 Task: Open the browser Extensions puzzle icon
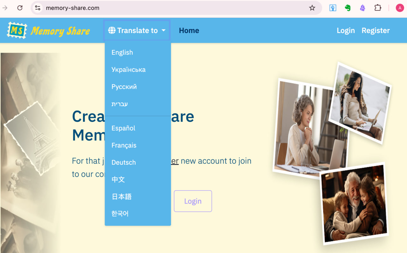tap(377, 8)
